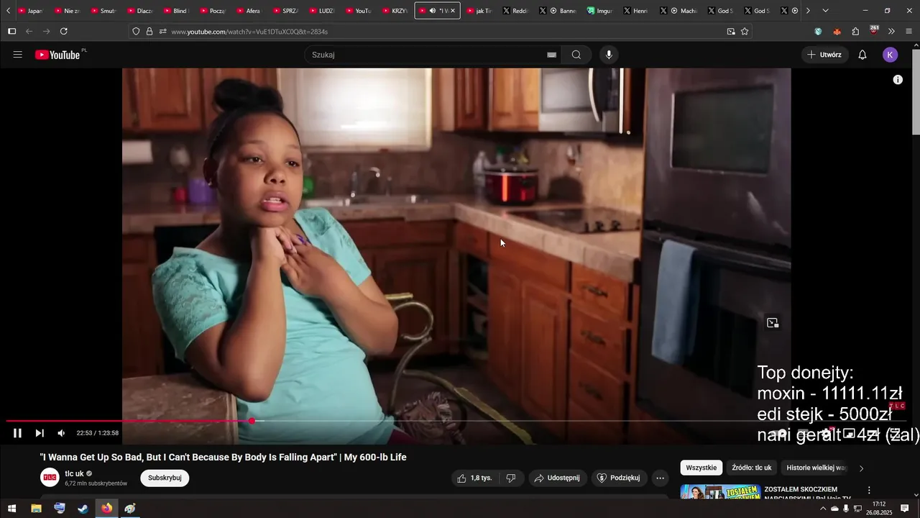Pause the playing video
Screen dimensions: 920x518
[x=17, y=433]
